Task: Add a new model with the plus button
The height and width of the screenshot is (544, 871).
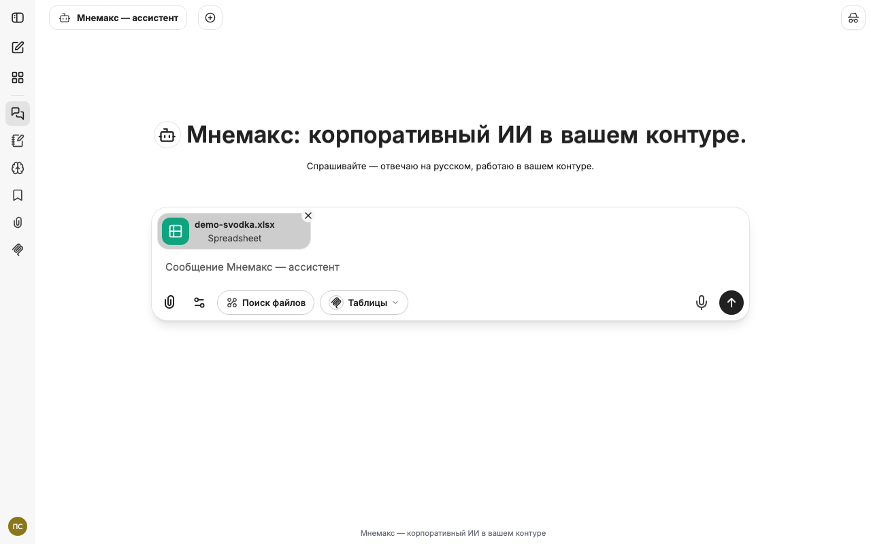Action: [x=210, y=18]
